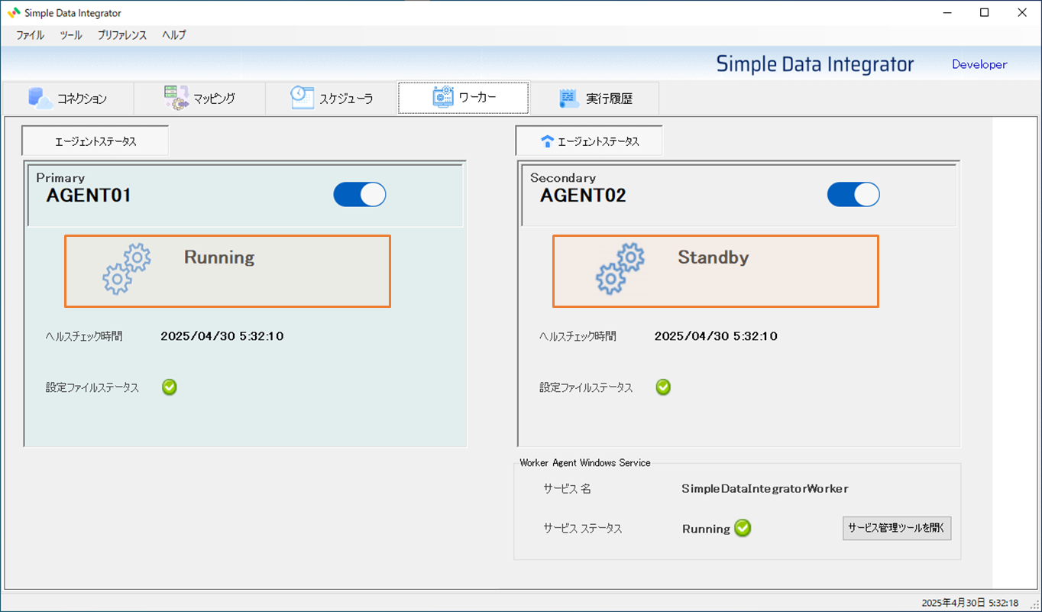Click the ヘルスチェック時間 label under AGENT01
This screenshot has width=1042, height=612.
pos(84,336)
